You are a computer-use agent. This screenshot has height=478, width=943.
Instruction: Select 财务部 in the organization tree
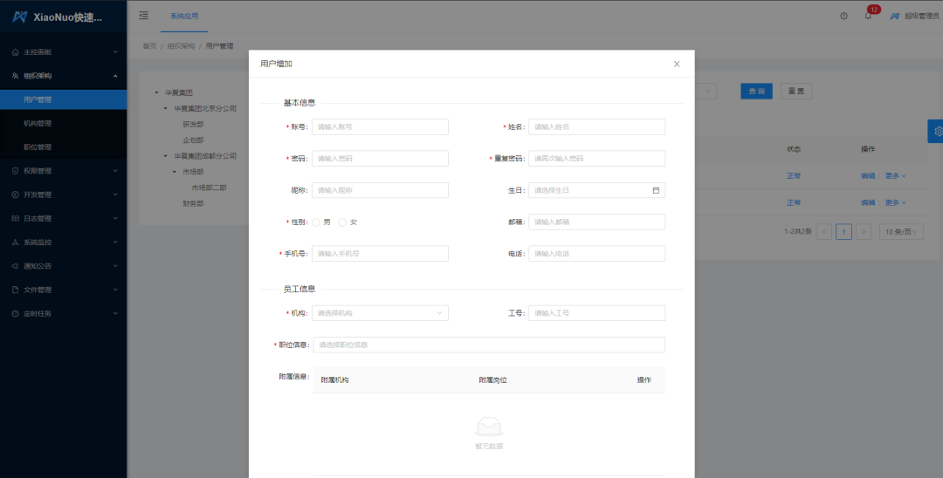coord(193,203)
